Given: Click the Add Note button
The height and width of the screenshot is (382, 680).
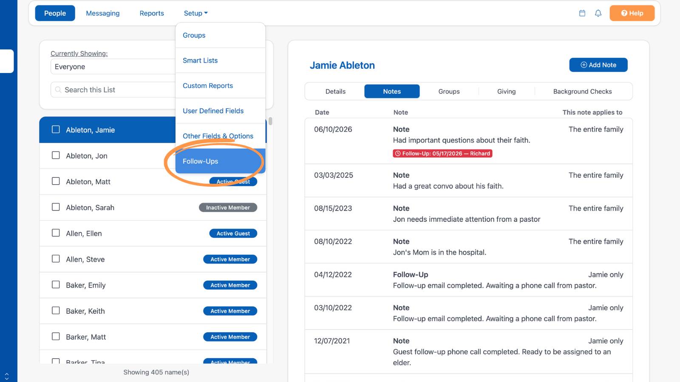Looking at the screenshot, I should click(598, 65).
